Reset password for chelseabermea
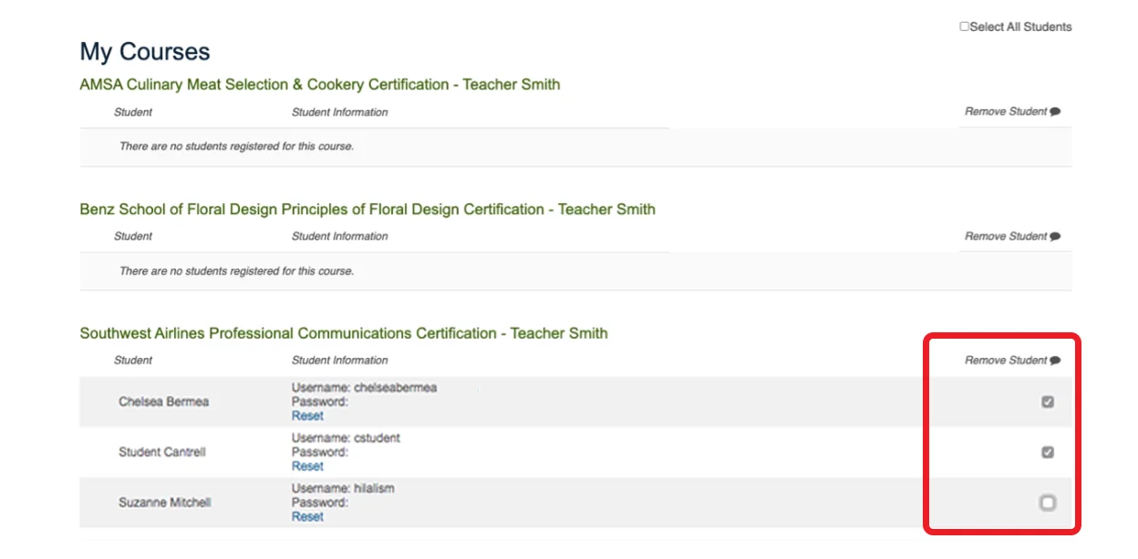Viewport: 1138px width, 559px height. [x=307, y=415]
